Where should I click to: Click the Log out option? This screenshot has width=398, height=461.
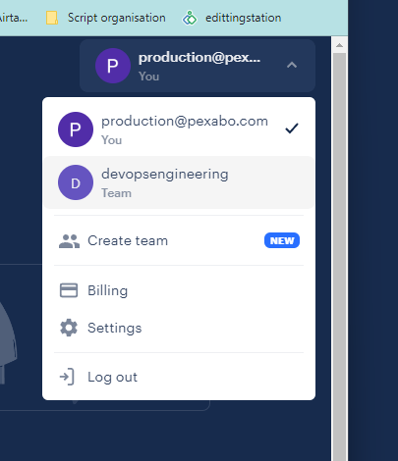tap(179, 377)
